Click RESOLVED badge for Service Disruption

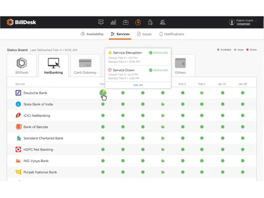click(x=158, y=53)
